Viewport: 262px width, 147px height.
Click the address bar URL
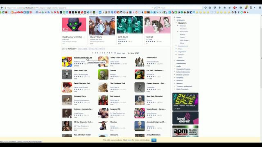[x=37, y=8]
